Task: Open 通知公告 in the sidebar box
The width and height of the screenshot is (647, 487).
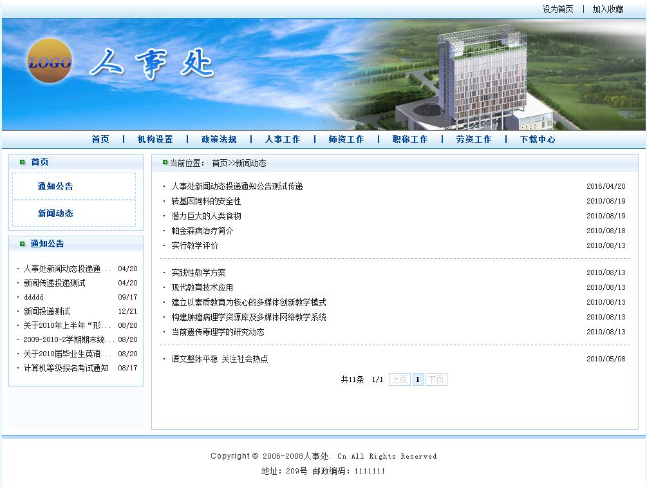Action: 55,187
